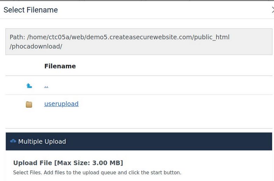Close the Select Filename dialog
Viewport: 274px width, 181px height.
pos(273,10)
